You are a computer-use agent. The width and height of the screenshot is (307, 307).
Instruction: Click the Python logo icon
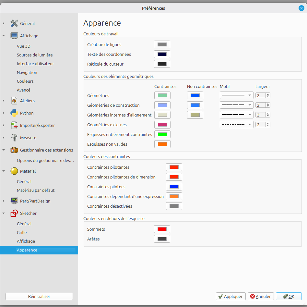pos(14,113)
